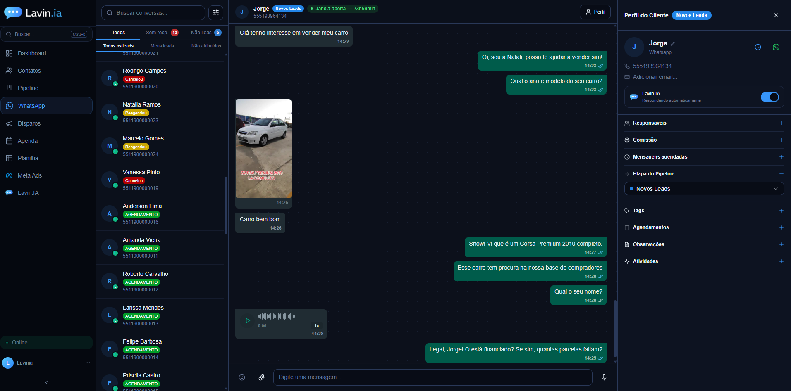
Task: Click the conversation list scrollbar
Action: click(226, 205)
